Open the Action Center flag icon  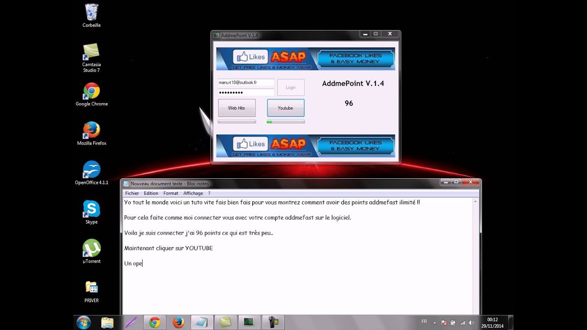pyautogui.click(x=444, y=323)
